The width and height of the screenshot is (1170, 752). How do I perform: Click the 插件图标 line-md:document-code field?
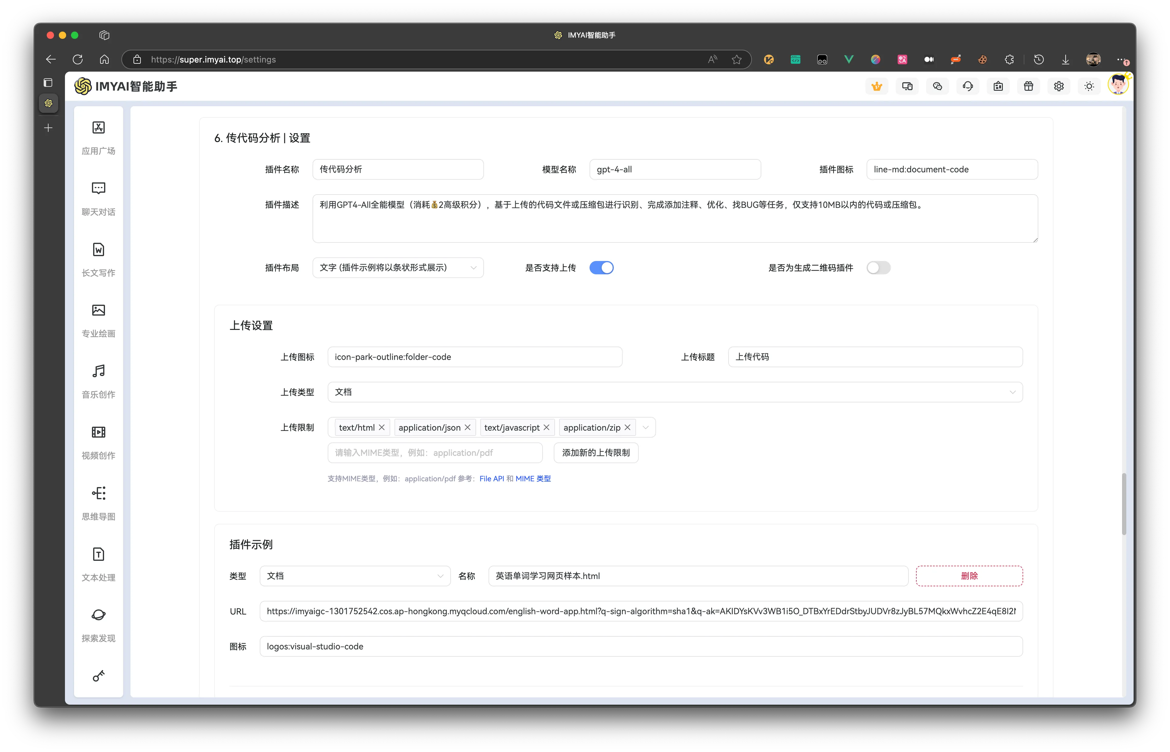coord(952,169)
